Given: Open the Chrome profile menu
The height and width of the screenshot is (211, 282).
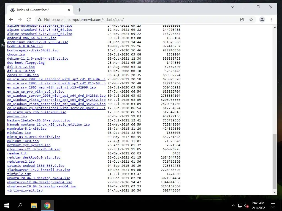Looking at the screenshot, I should (x=262, y=20).
